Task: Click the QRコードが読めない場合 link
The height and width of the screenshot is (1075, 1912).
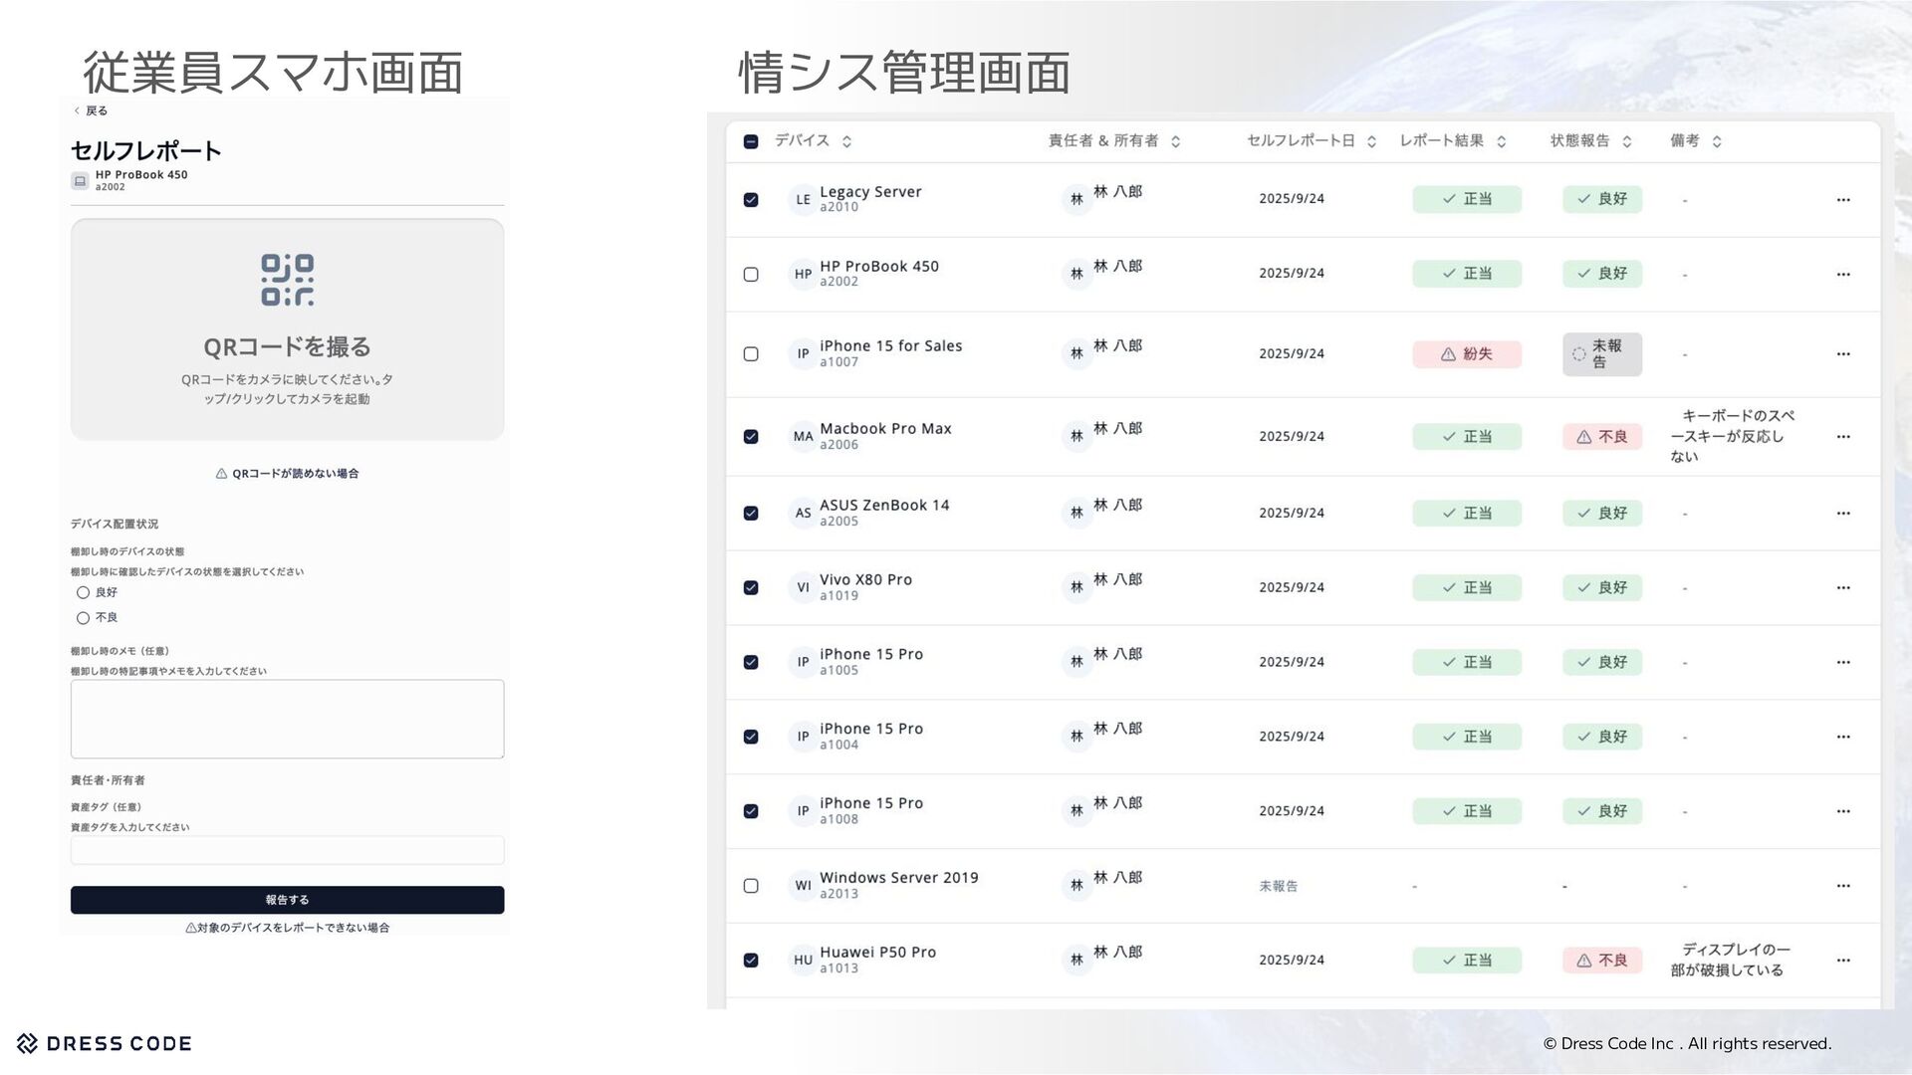Action: click(287, 474)
